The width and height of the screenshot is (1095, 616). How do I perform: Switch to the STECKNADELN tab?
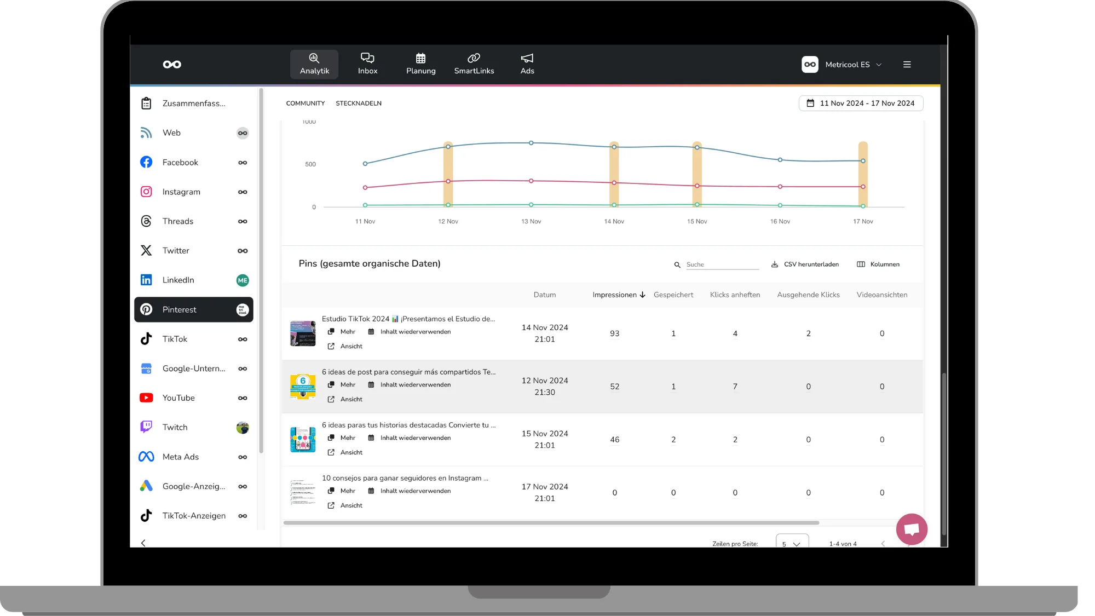[358, 103]
